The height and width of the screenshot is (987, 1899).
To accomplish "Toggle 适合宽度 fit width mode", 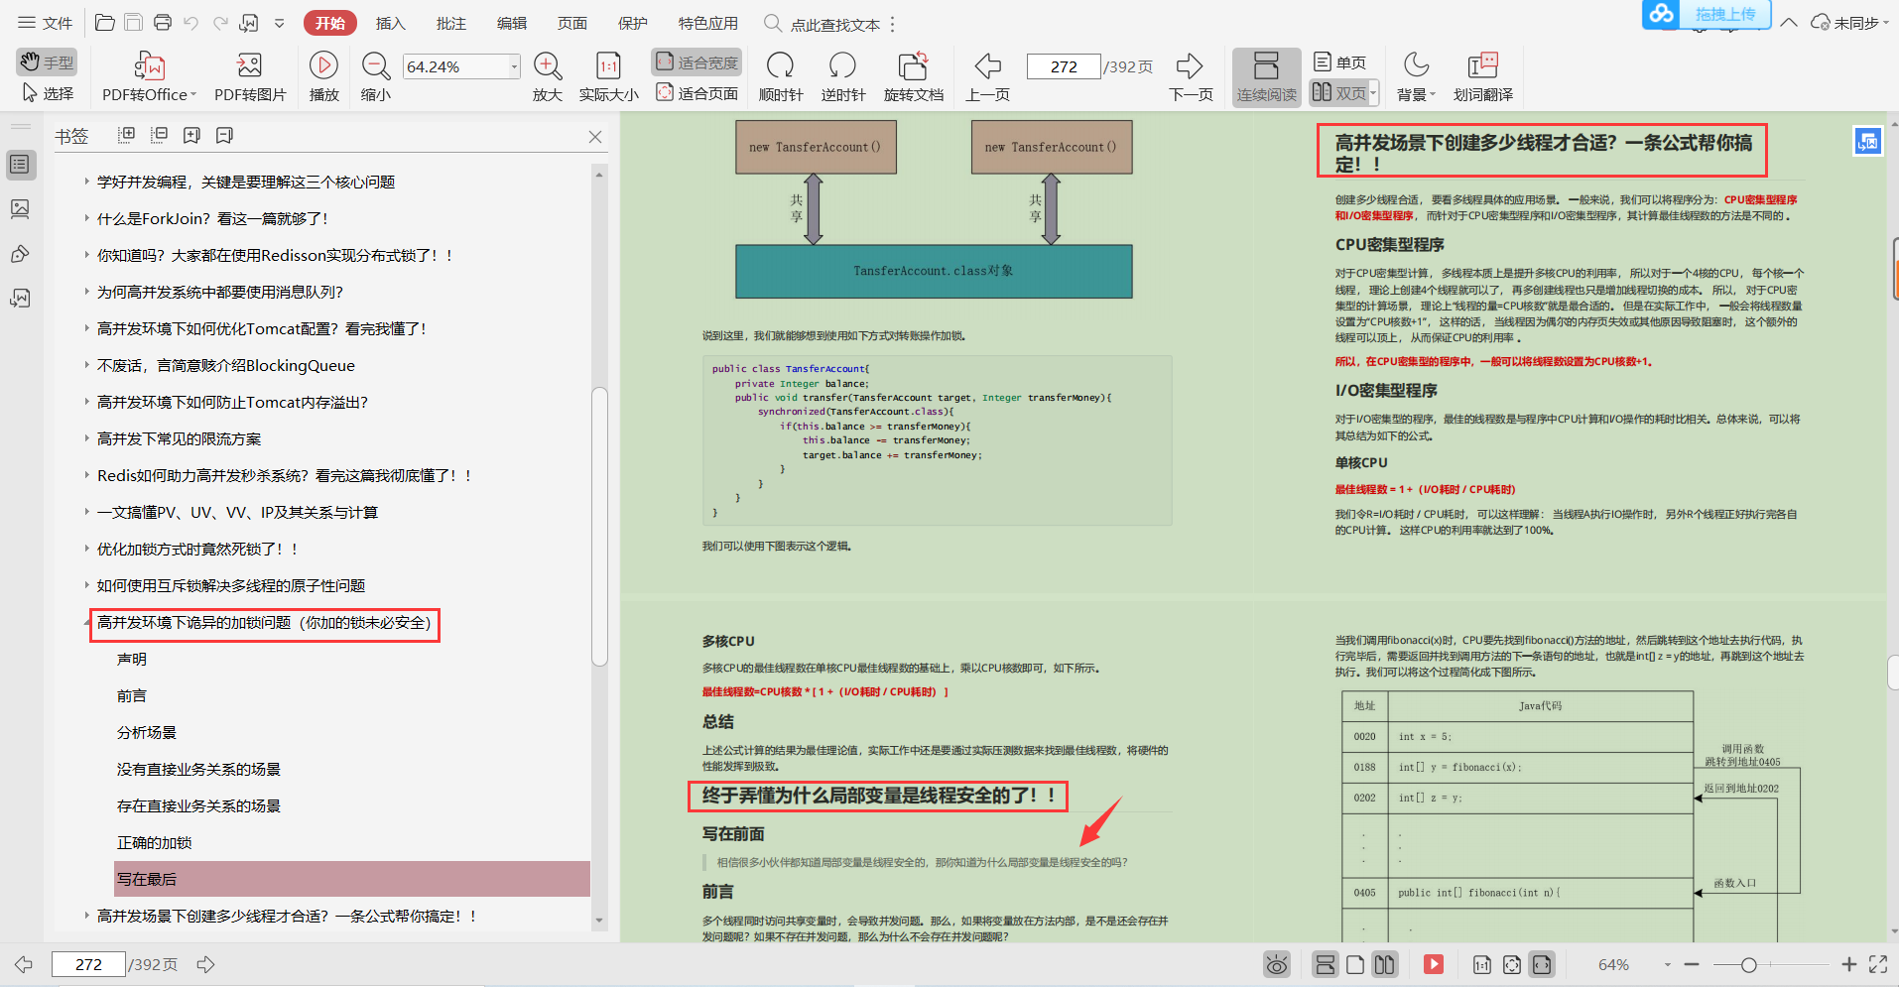I will [696, 62].
